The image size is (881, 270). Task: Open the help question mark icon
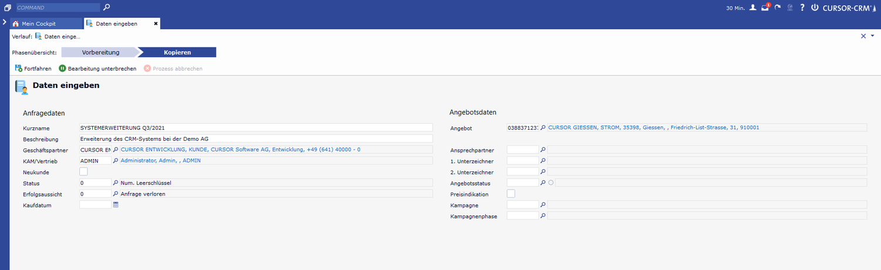pos(802,8)
